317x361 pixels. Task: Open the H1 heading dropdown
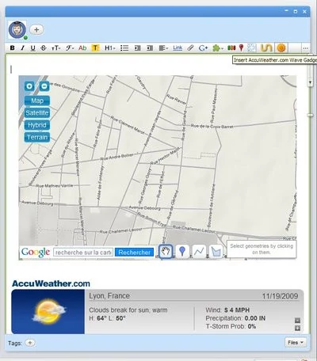[110, 48]
